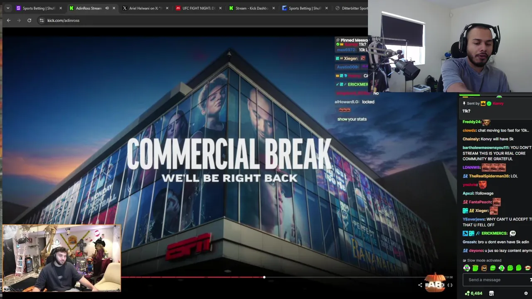Viewport: 532px width, 299px height.
Task: Click username Grozeh in chat
Action: (x=470, y=242)
